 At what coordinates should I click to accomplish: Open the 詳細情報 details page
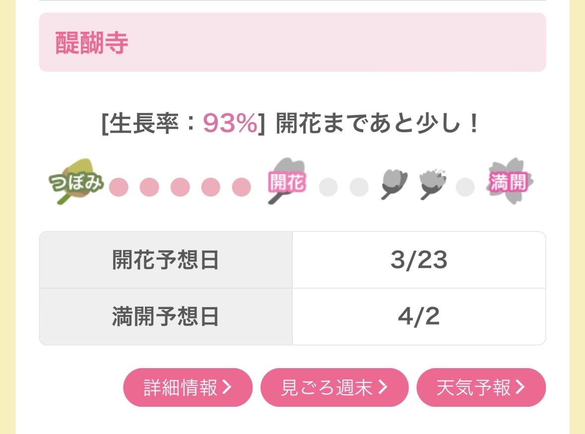coord(188,387)
